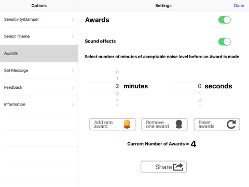Select Awards in the Options list

click(x=39, y=54)
